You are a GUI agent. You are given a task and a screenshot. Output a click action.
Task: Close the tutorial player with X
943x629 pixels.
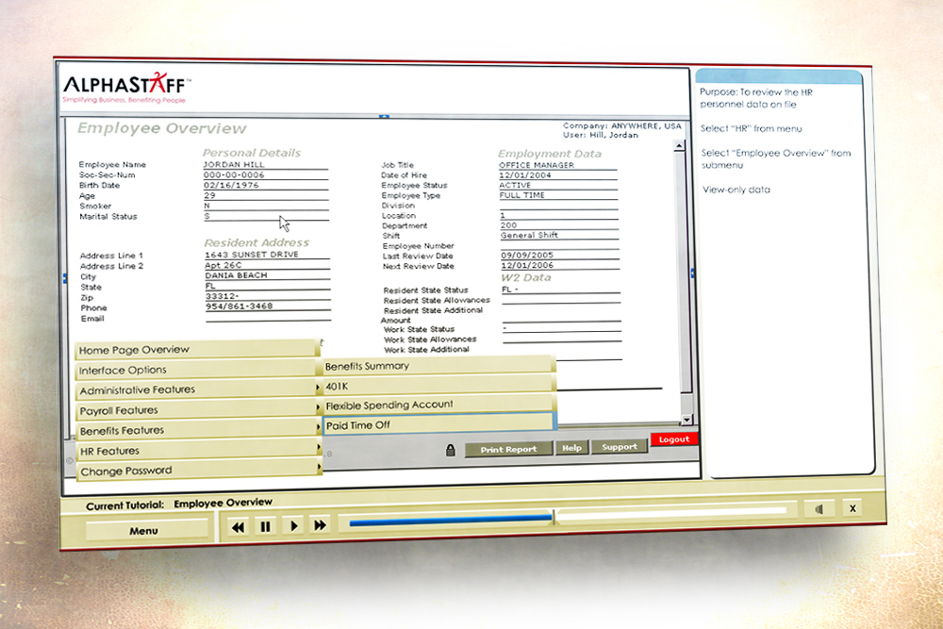click(x=852, y=508)
